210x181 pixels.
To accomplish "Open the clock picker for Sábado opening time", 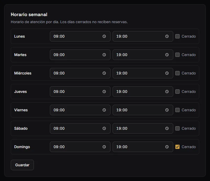I will point(104,128).
